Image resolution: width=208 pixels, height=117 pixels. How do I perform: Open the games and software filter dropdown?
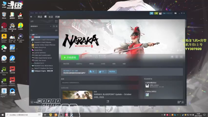41,26
